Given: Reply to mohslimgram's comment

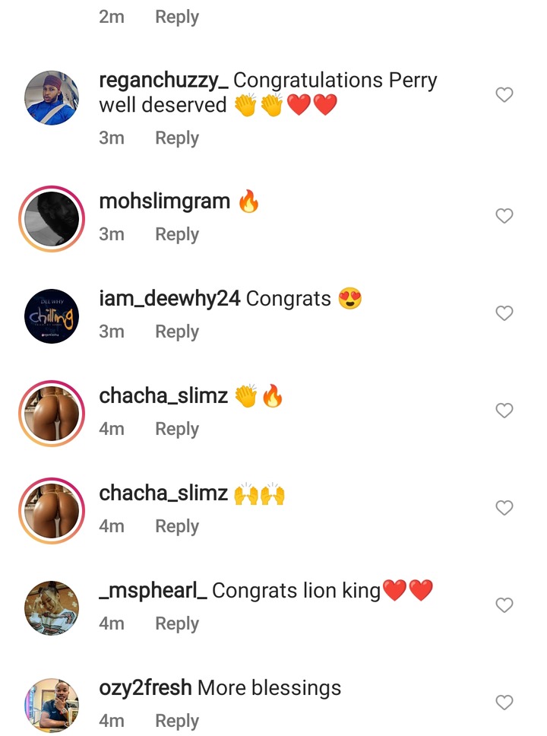Looking at the screenshot, I should (x=177, y=234).
